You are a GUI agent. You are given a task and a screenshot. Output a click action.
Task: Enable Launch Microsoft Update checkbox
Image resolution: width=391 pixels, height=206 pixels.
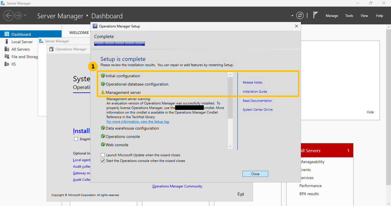103,155
